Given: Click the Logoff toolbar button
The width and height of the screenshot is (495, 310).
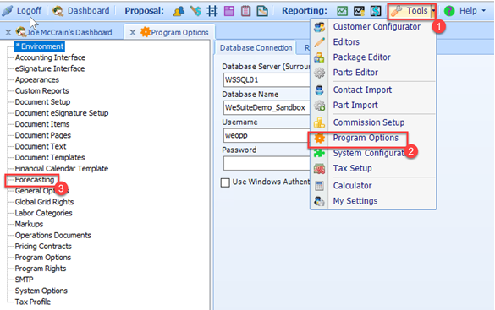Looking at the screenshot, I should click(x=21, y=11).
